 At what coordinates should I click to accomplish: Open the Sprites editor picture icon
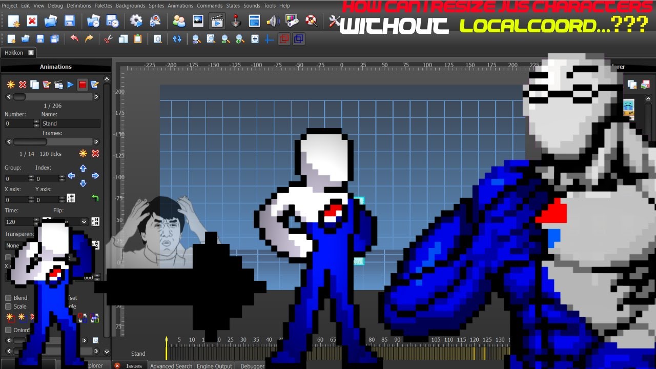pyautogui.click(x=198, y=21)
